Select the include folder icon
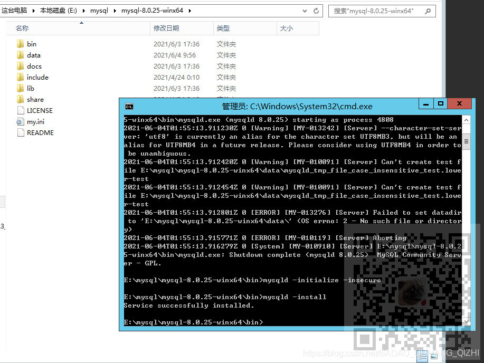The width and height of the screenshot is (484, 363). tap(21, 77)
